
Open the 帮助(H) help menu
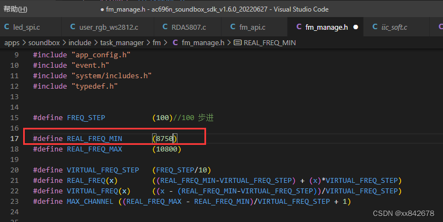click(15, 9)
